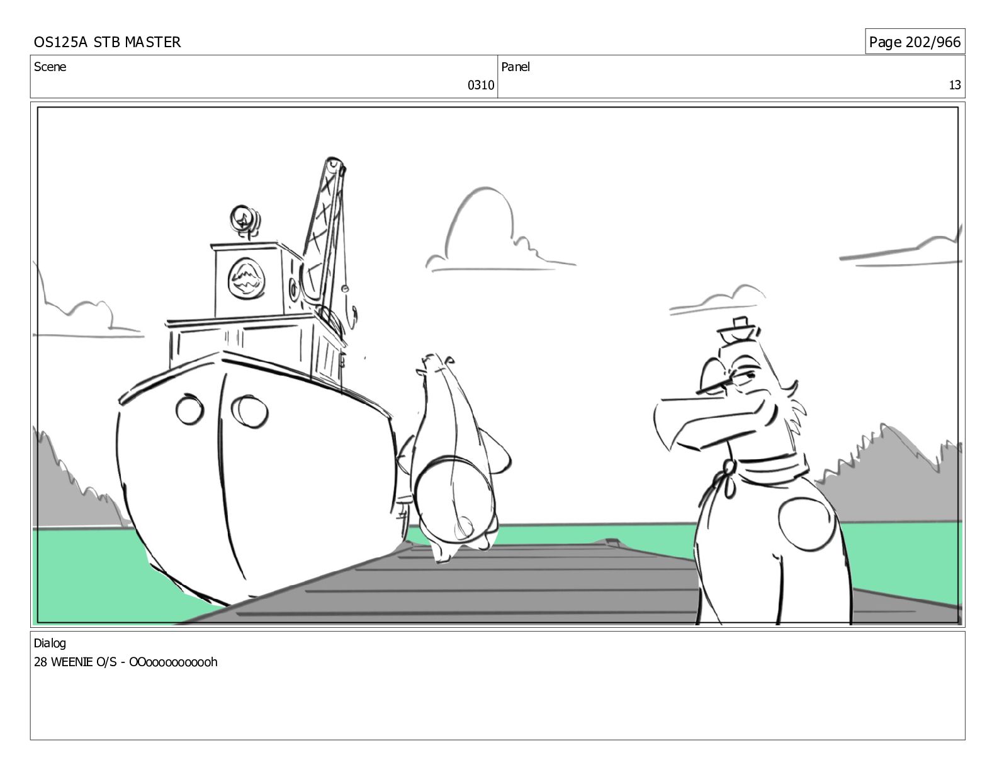Image resolution: width=997 pixels, height=770 pixels.
Task: Click the Panel number '13'
Action: point(955,86)
